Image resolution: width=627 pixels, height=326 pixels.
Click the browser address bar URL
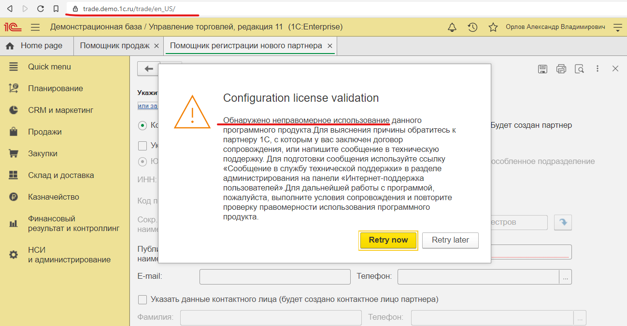[x=129, y=9]
